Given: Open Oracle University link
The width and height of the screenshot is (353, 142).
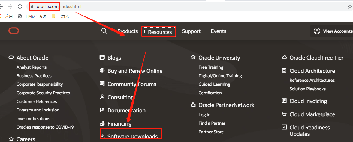Looking at the screenshot, I should [x=219, y=58].
